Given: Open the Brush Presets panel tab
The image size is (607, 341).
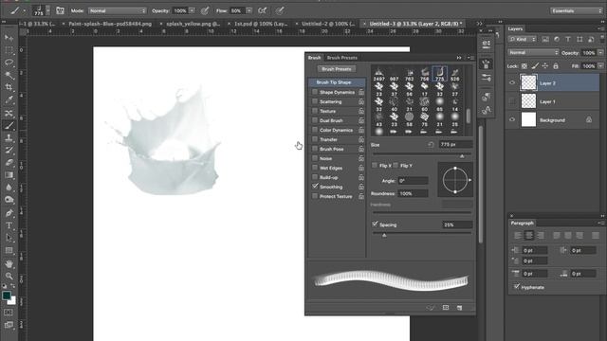Looking at the screenshot, I should pos(342,58).
